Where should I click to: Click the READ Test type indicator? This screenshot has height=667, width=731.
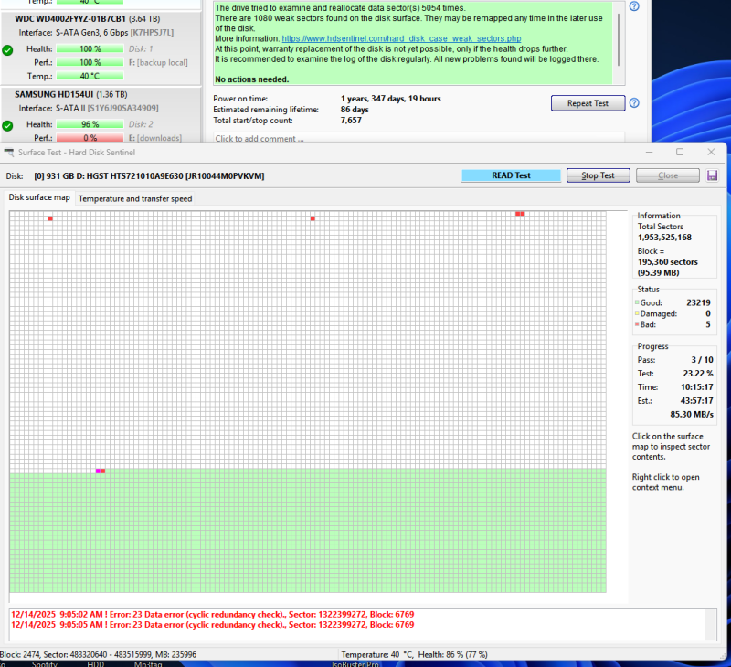tap(511, 175)
